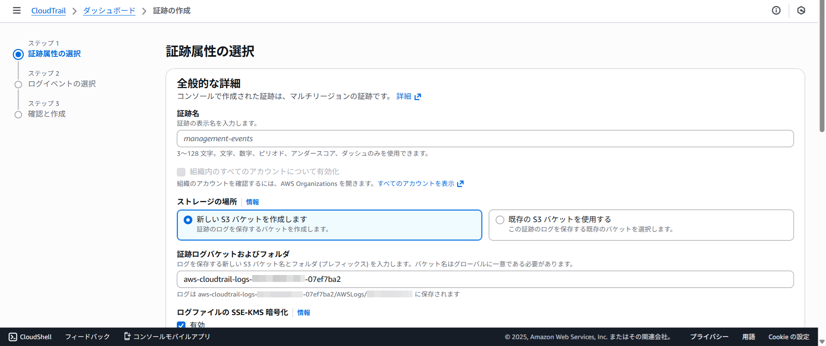Click the CloudShell terminal icon
This screenshot has width=826, height=346.
click(13, 337)
